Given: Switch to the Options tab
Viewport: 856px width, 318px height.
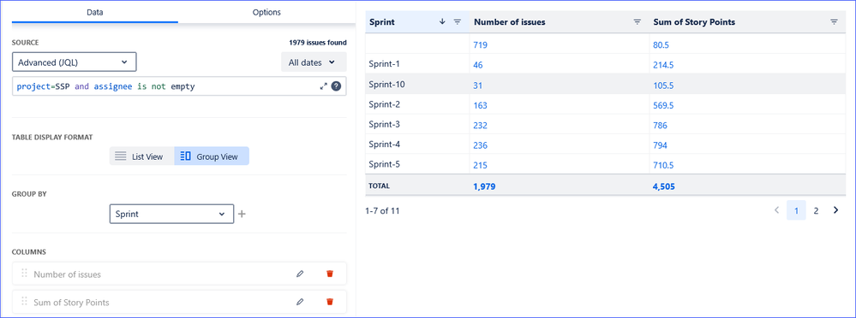Looking at the screenshot, I should click(266, 11).
